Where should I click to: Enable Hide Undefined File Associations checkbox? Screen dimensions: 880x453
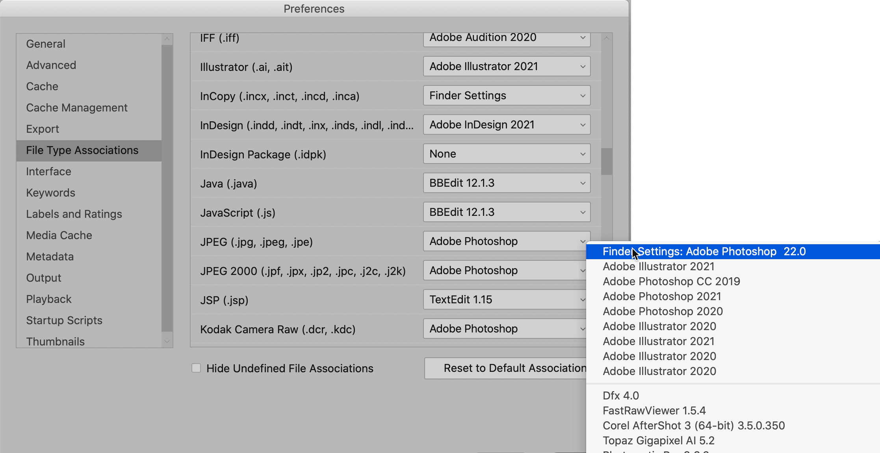(196, 368)
